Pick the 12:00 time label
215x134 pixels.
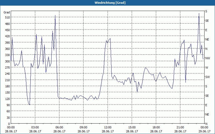click(x=108, y=128)
